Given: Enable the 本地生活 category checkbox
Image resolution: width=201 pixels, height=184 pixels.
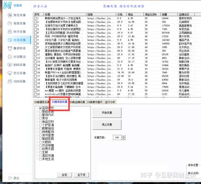Looking at the screenshot, I should click(41, 159).
